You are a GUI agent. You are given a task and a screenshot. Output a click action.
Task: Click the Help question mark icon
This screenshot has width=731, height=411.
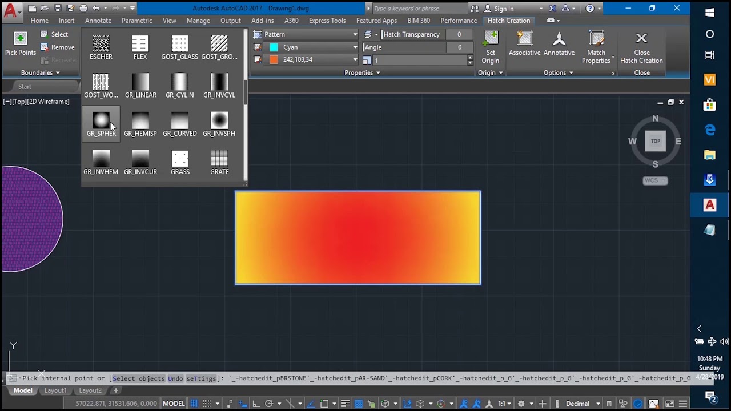pos(590,8)
